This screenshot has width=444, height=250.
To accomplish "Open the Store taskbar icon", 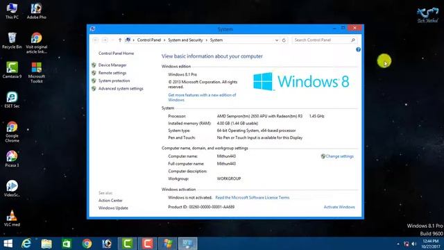I will [x=67, y=244].
